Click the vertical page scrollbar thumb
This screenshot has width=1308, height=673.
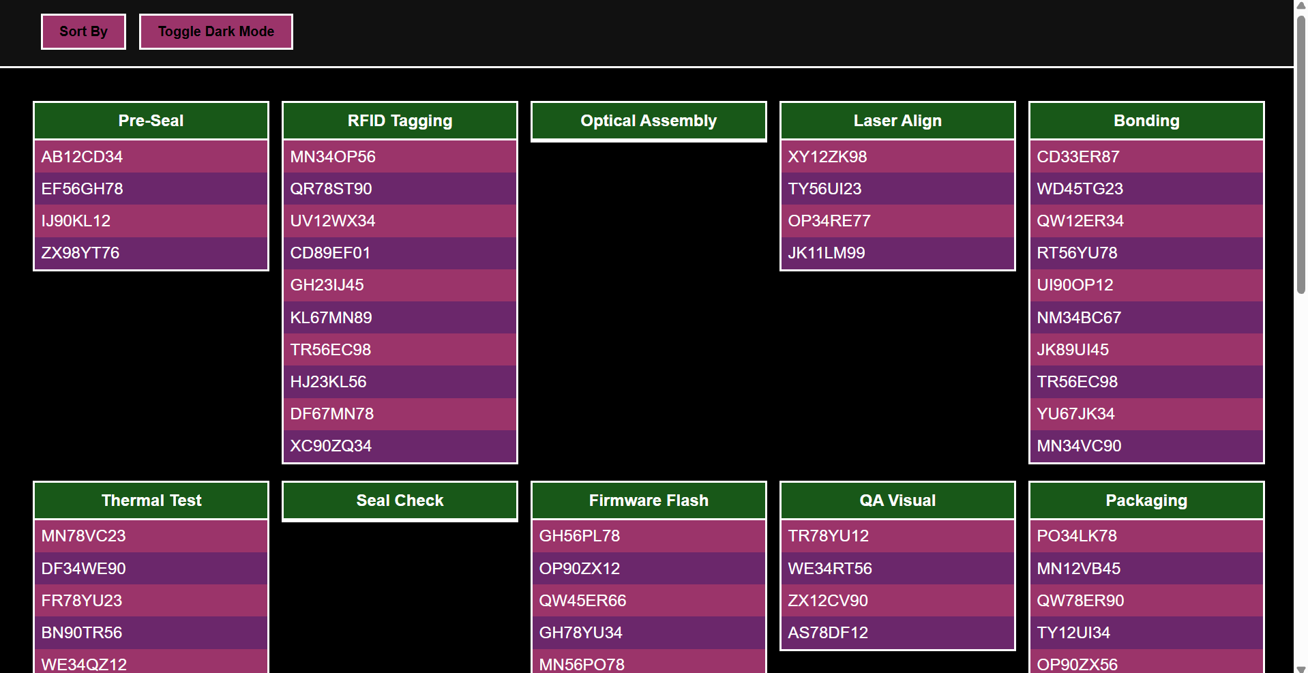(x=1301, y=153)
